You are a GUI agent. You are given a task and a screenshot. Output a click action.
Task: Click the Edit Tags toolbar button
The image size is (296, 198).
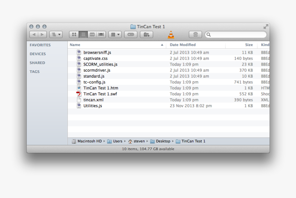(x=131, y=34)
